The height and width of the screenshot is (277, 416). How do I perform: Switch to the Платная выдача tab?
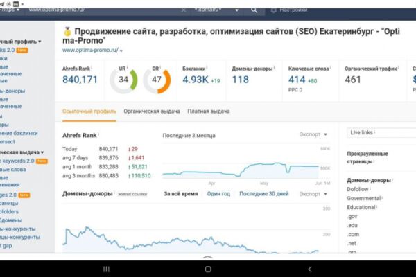pyautogui.click(x=209, y=111)
